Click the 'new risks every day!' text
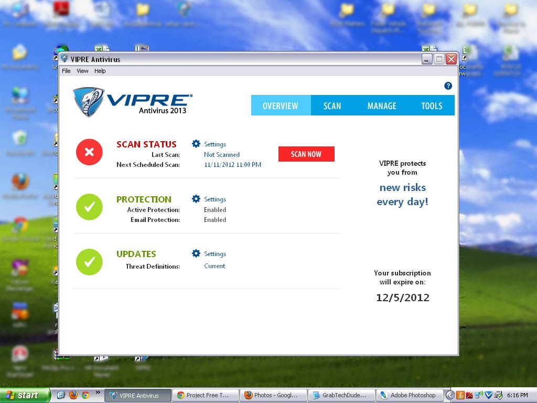537x403 pixels. (402, 195)
